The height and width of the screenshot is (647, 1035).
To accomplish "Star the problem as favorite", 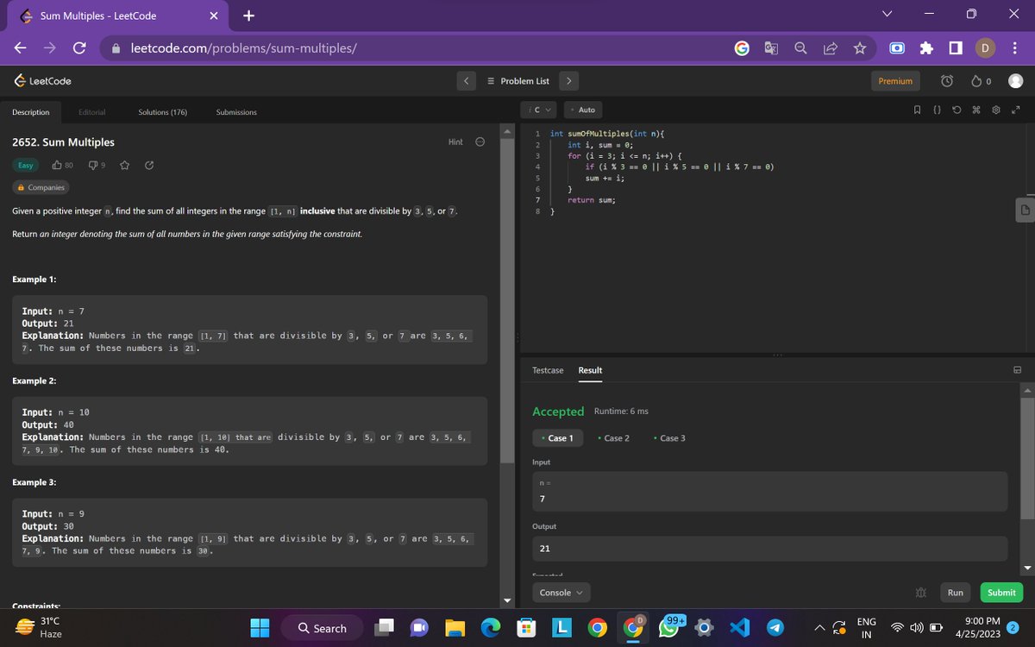I will [x=125, y=165].
